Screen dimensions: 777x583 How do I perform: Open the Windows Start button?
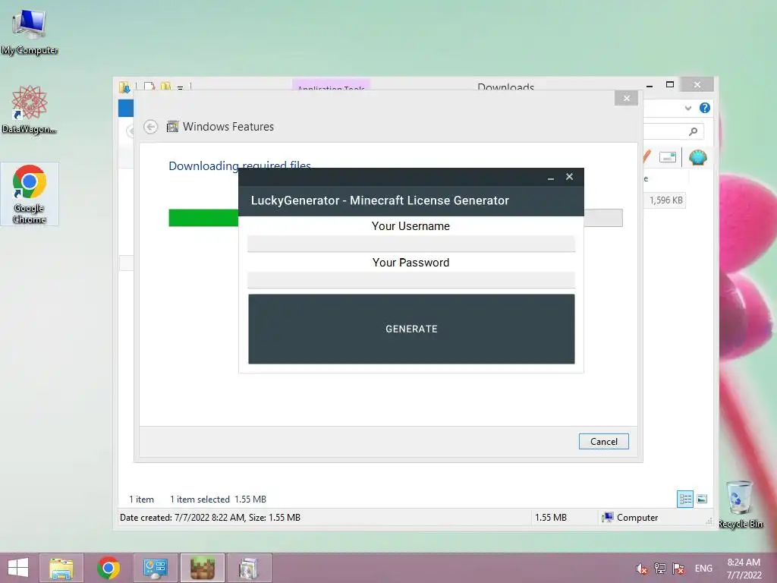point(18,568)
